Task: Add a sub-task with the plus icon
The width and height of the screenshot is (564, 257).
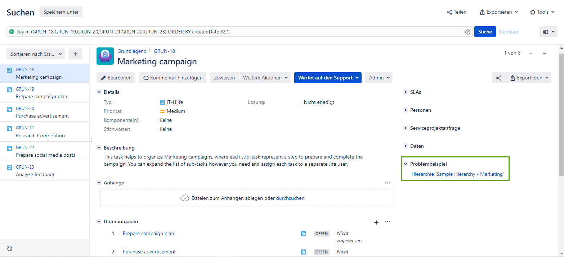Action: point(376,222)
